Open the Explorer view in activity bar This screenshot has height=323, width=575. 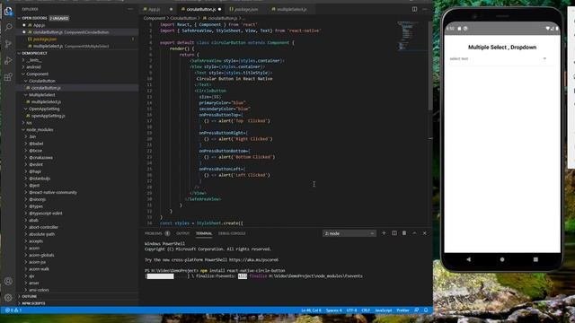click(8, 11)
